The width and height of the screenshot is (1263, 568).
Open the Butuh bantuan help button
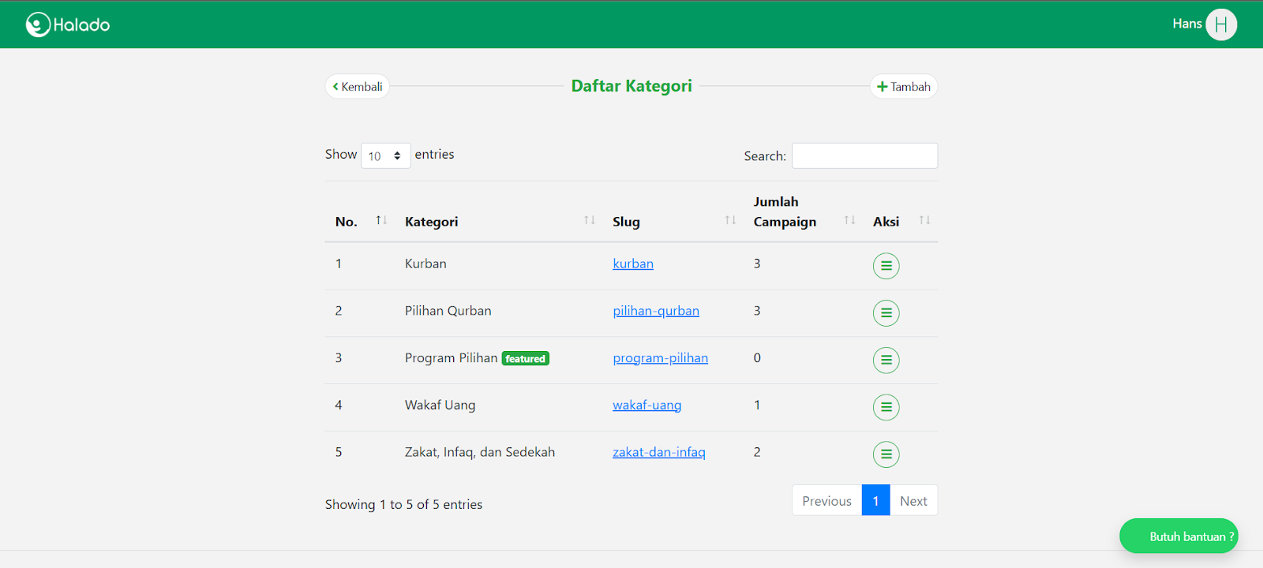coord(1179,536)
